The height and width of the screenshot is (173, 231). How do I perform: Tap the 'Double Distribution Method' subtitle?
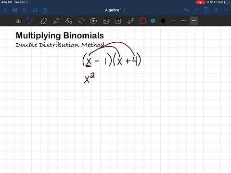coord(60,45)
